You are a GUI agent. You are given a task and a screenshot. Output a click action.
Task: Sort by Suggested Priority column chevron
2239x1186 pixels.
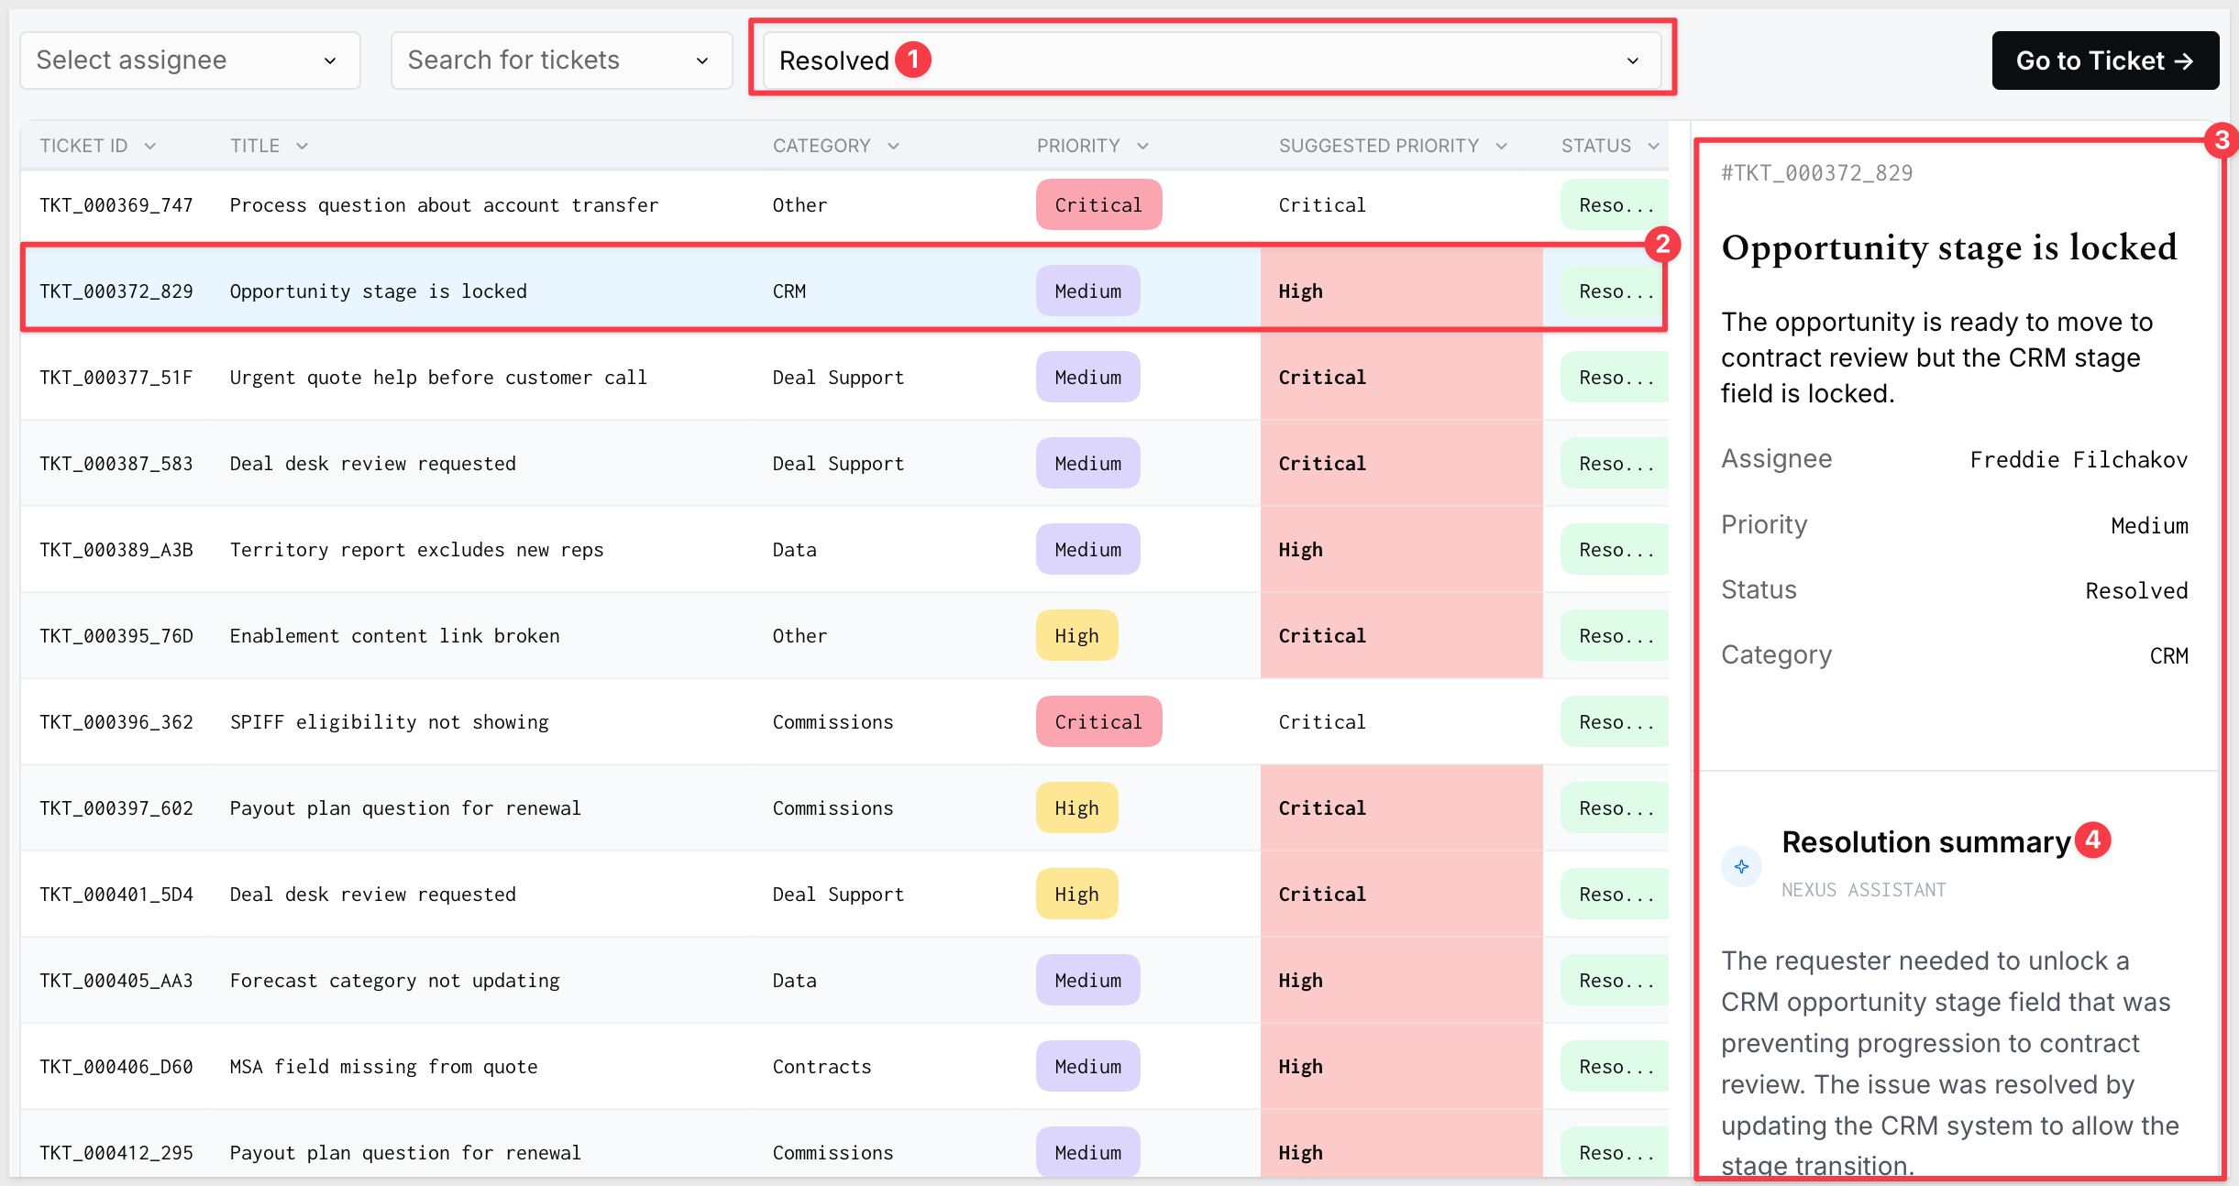click(1501, 146)
